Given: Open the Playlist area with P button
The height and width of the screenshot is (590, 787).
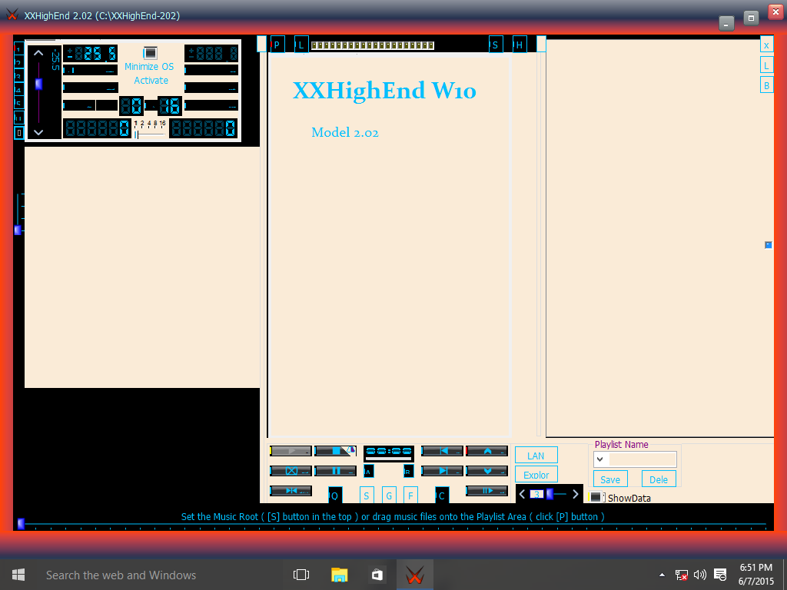Looking at the screenshot, I should click(x=277, y=45).
